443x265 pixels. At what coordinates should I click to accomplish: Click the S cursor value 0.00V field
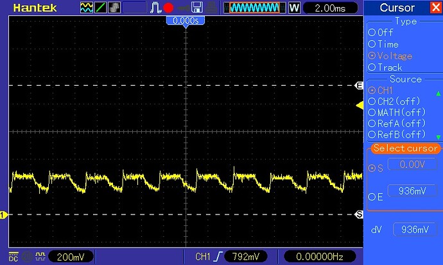(x=412, y=164)
